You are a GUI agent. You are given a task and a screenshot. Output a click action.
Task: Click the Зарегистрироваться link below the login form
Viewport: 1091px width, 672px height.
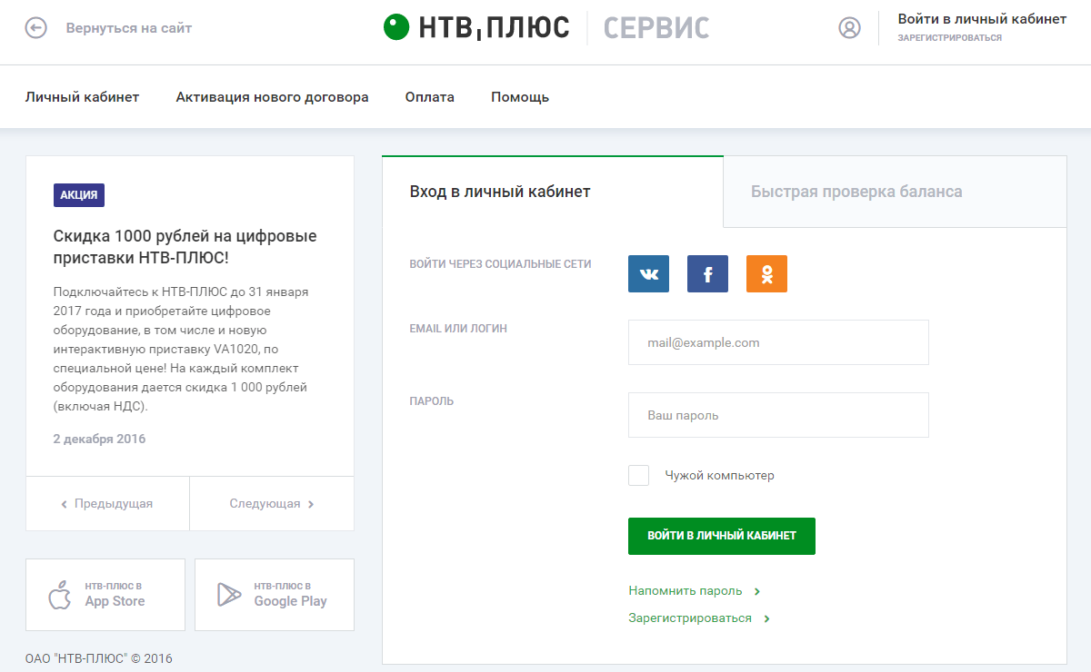coord(691,618)
